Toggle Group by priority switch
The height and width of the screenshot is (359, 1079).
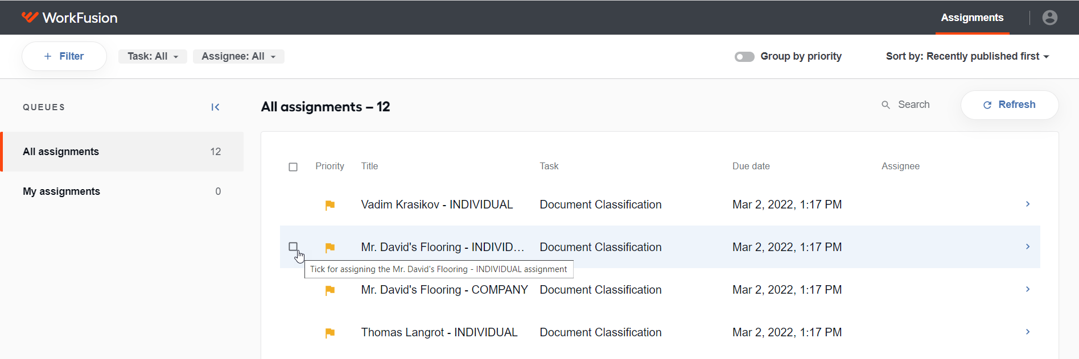point(744,57)
